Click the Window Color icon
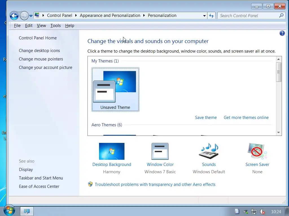 pos(160,151)
